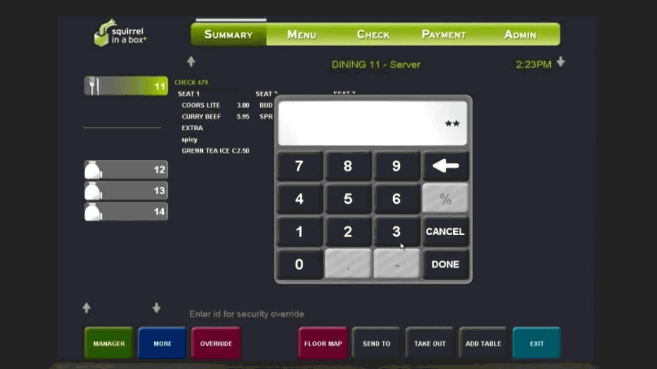Click the keypad entry field showing asterisks
The image size is (657, 369).
pos(372,121)
